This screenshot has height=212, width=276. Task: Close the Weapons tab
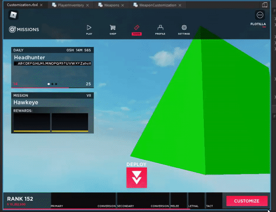(123, 6)
